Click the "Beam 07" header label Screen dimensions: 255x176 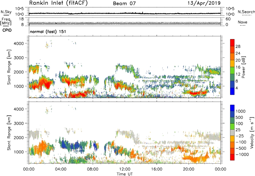coord(124,3)
